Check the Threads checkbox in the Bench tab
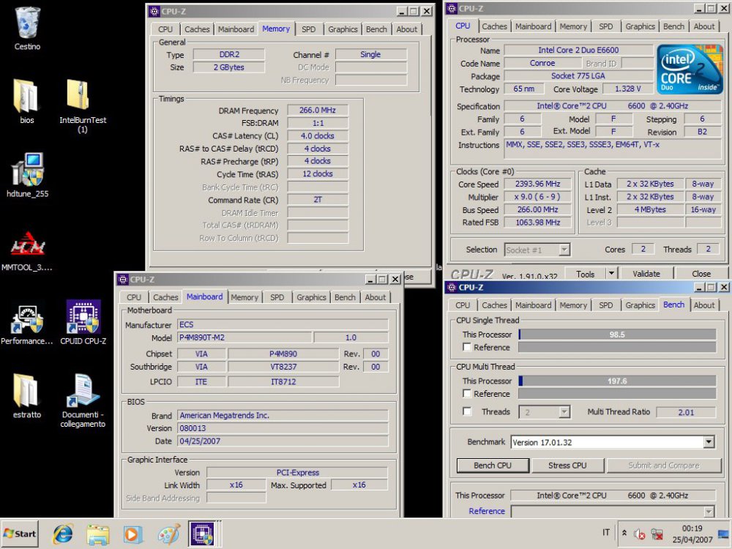732x549 pixels. pyautogui.click(x=466, y=411)
